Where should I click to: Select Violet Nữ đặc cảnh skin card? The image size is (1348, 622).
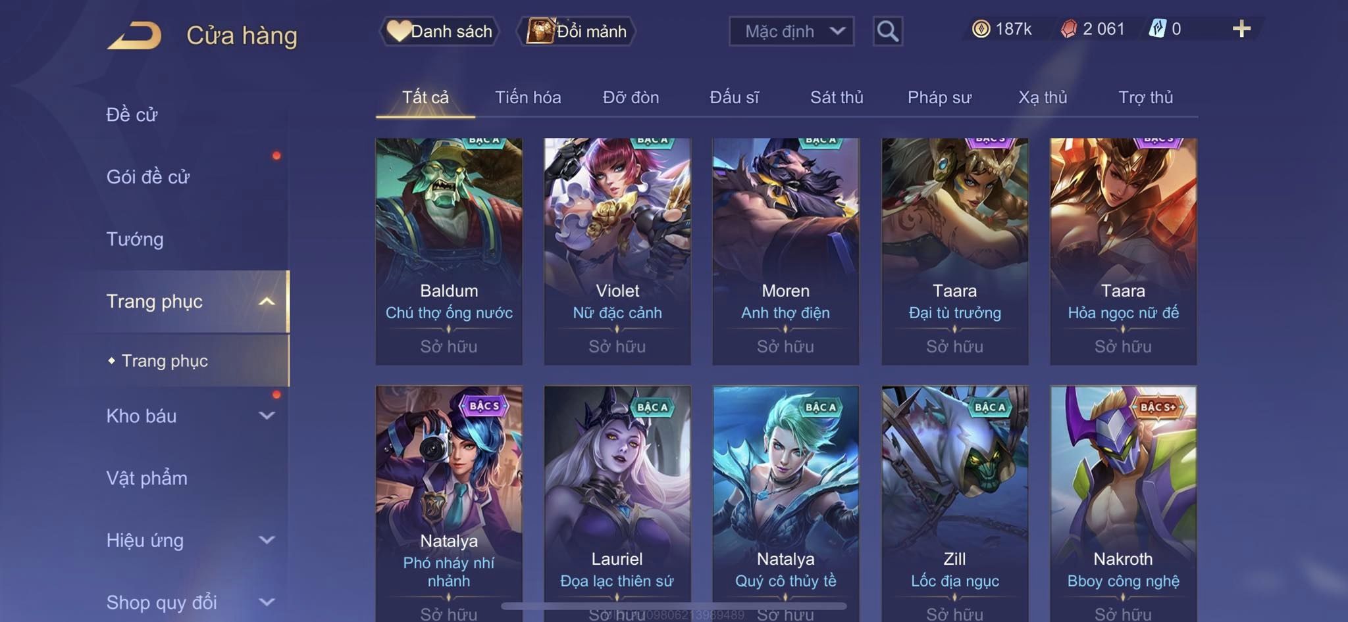coord(617,251)
